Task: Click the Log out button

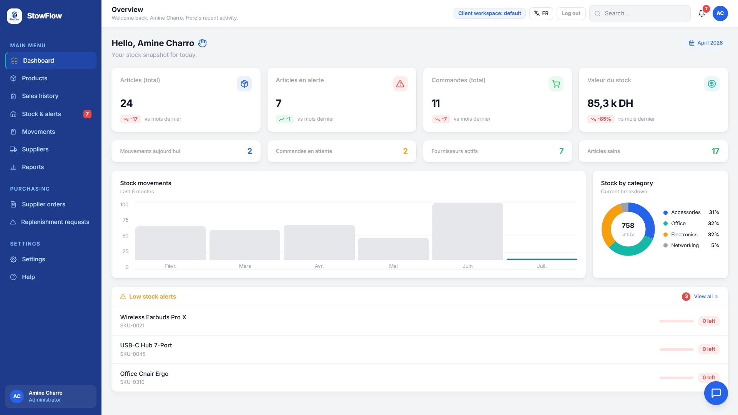Action: pos(571,13)
